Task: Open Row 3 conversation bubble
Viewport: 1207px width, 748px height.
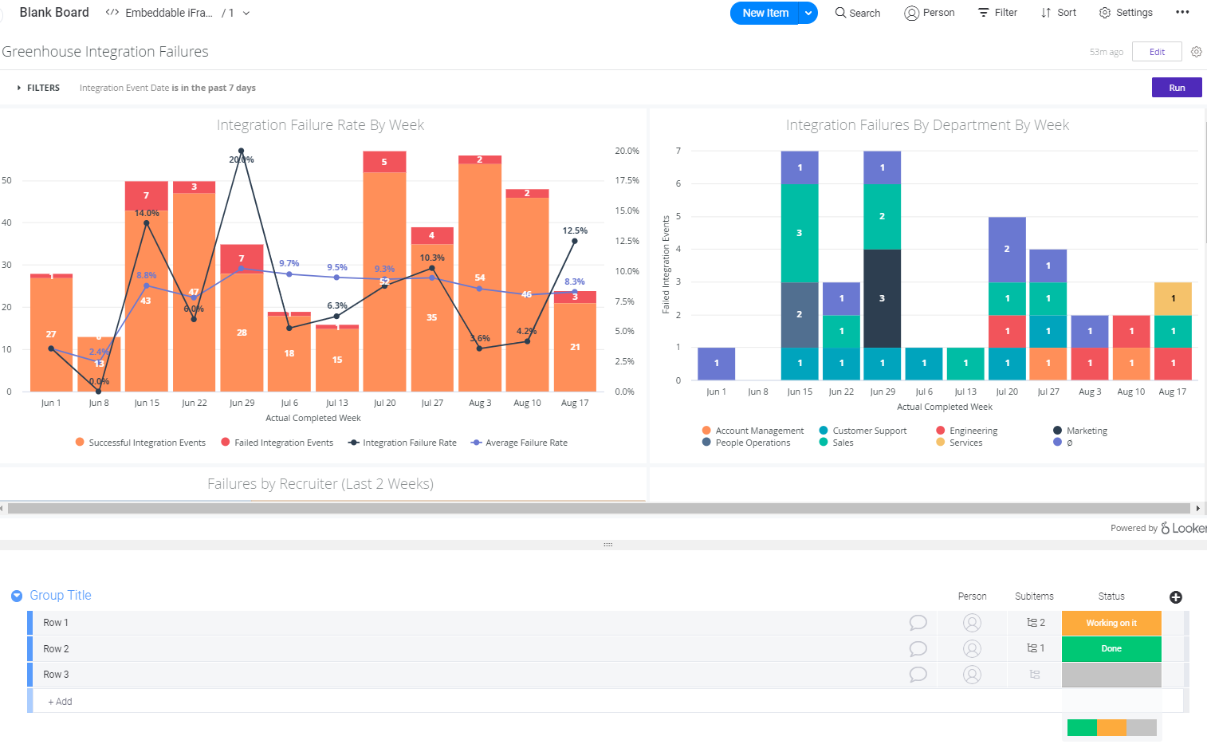Action: (x=918, y=675)
